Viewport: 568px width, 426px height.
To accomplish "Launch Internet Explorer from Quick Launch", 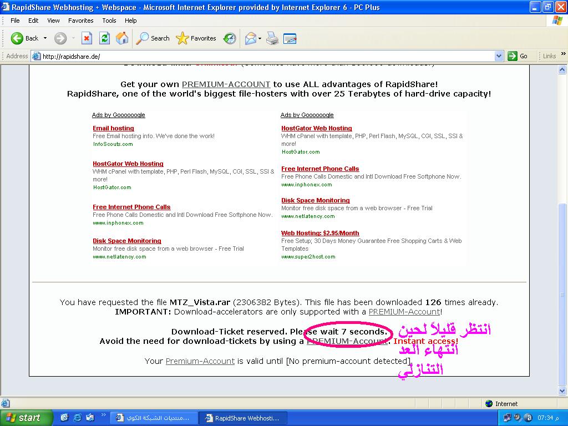I will [77, 418].
